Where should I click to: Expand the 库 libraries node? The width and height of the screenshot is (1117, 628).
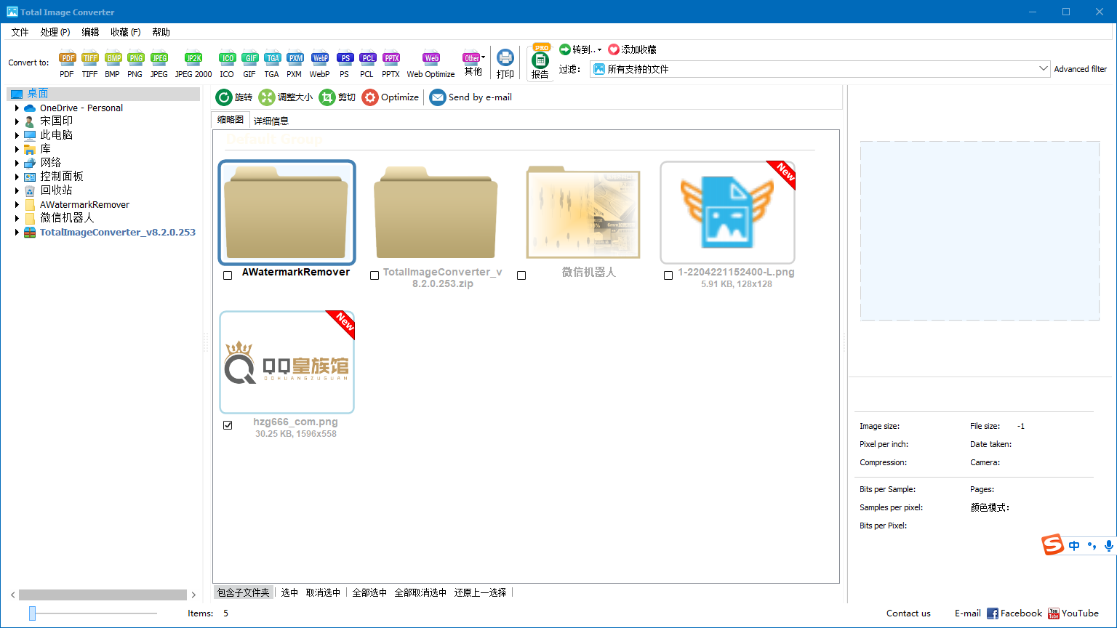point(17,149)
